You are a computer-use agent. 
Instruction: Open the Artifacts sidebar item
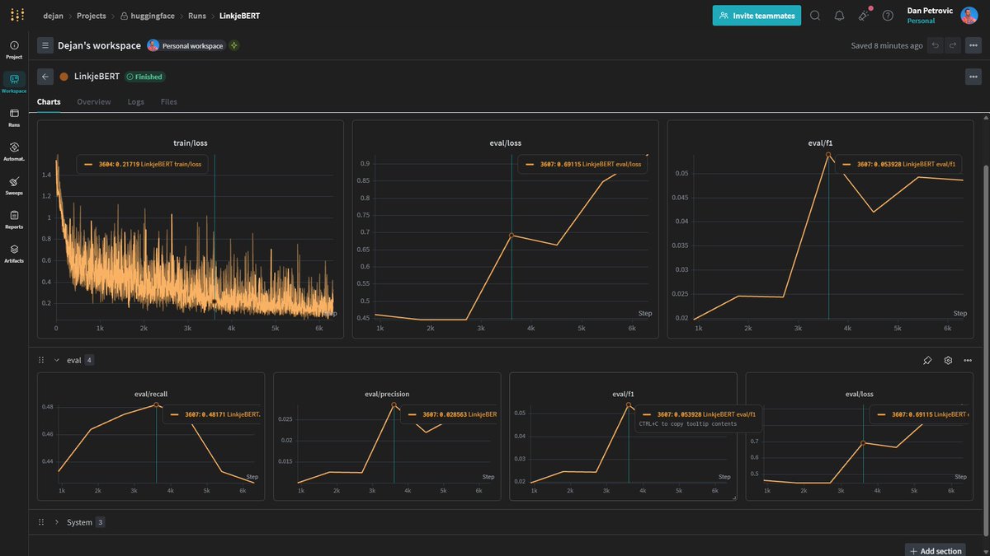pyautogui.click(x=14, y=253)
